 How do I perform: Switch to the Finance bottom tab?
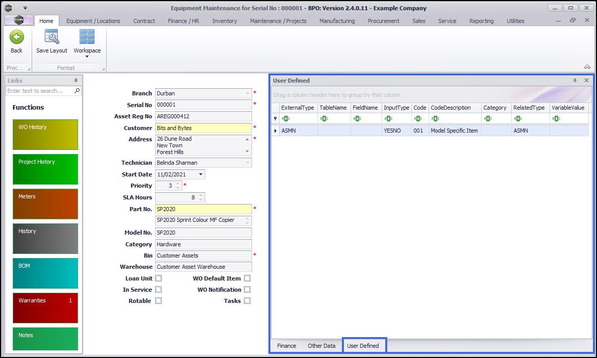pyautogui.click(x=286, y=346)
